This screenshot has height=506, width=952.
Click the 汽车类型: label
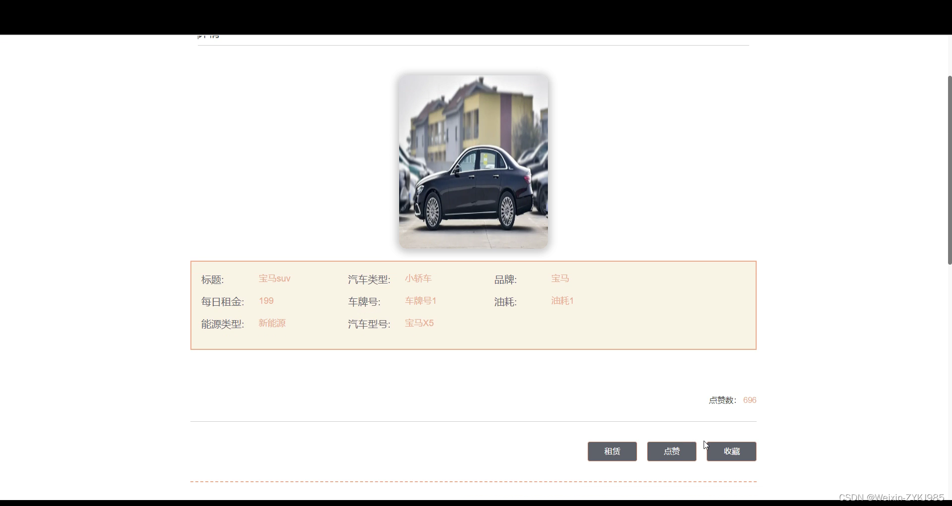click(x=369, y=280)
